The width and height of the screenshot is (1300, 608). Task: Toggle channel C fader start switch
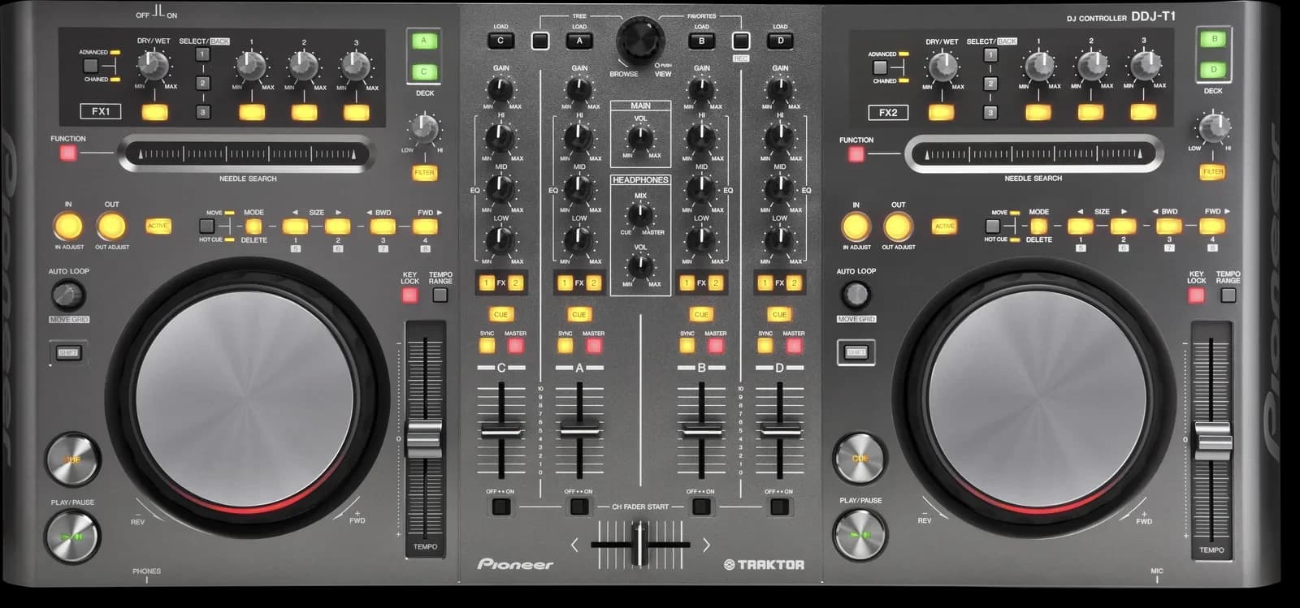(x=500, y=507)
